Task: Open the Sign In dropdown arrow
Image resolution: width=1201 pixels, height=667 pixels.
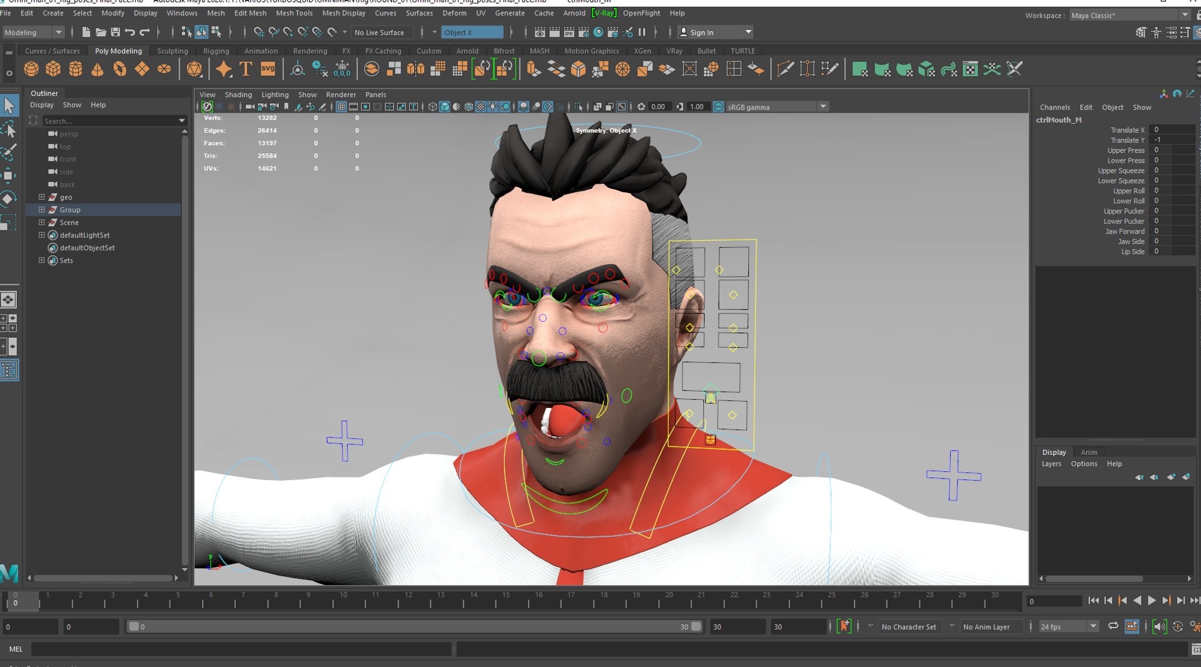Action: (748, 32)
